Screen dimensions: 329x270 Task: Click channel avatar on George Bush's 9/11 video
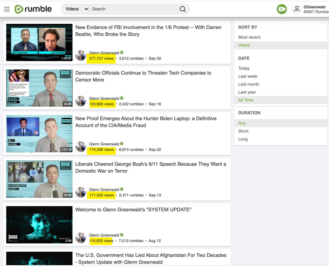point(81,192)
